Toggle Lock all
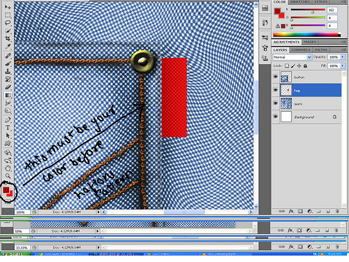The width and height of the screenshot is (349, 262). [x=305, y=66]
